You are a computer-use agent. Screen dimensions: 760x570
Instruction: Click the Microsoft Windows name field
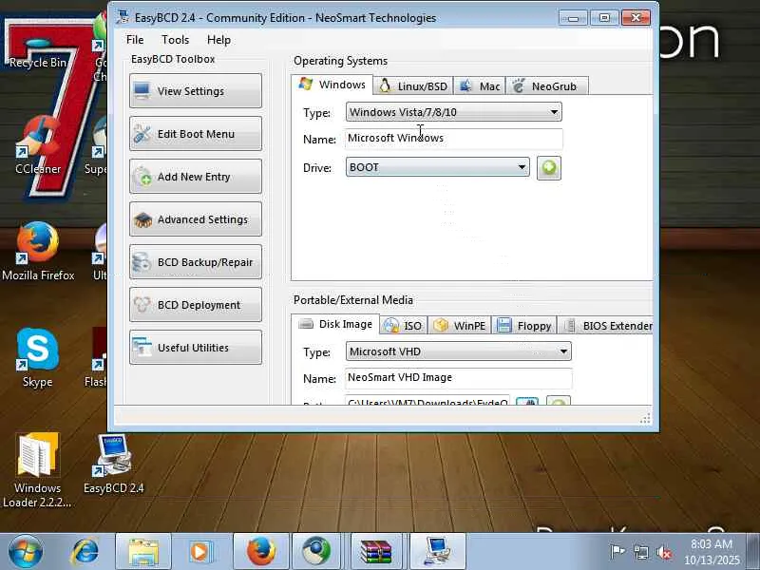pos(454,138)
